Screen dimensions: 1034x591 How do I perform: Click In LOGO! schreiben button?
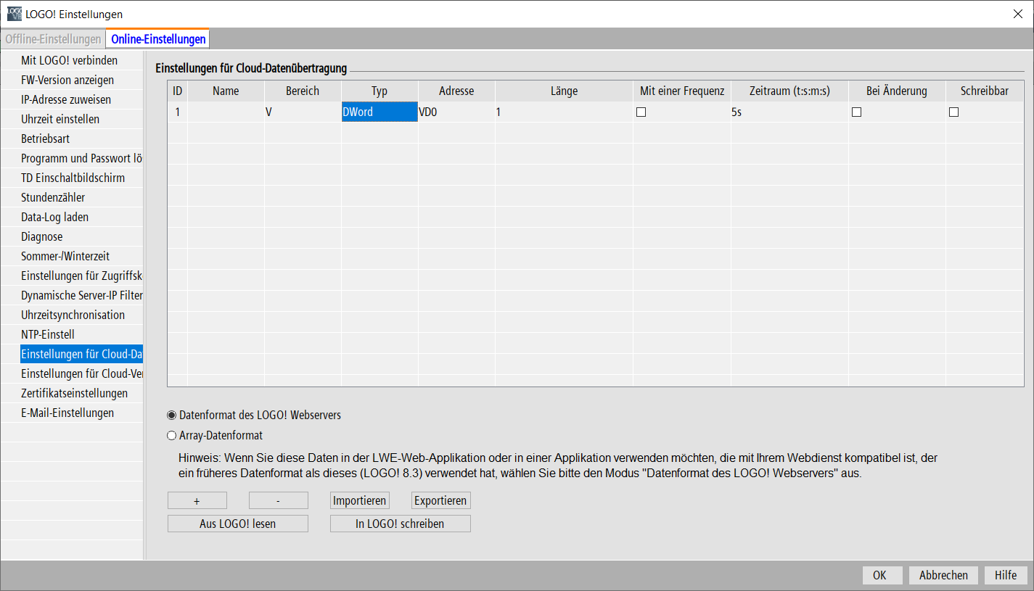401,524
